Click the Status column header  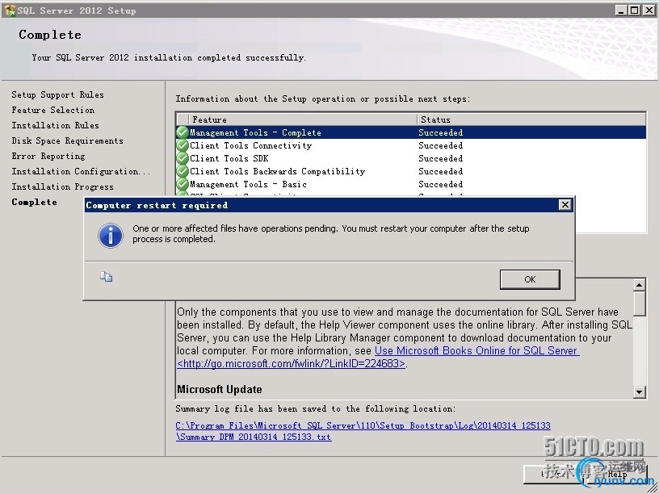tap(531, 119)
